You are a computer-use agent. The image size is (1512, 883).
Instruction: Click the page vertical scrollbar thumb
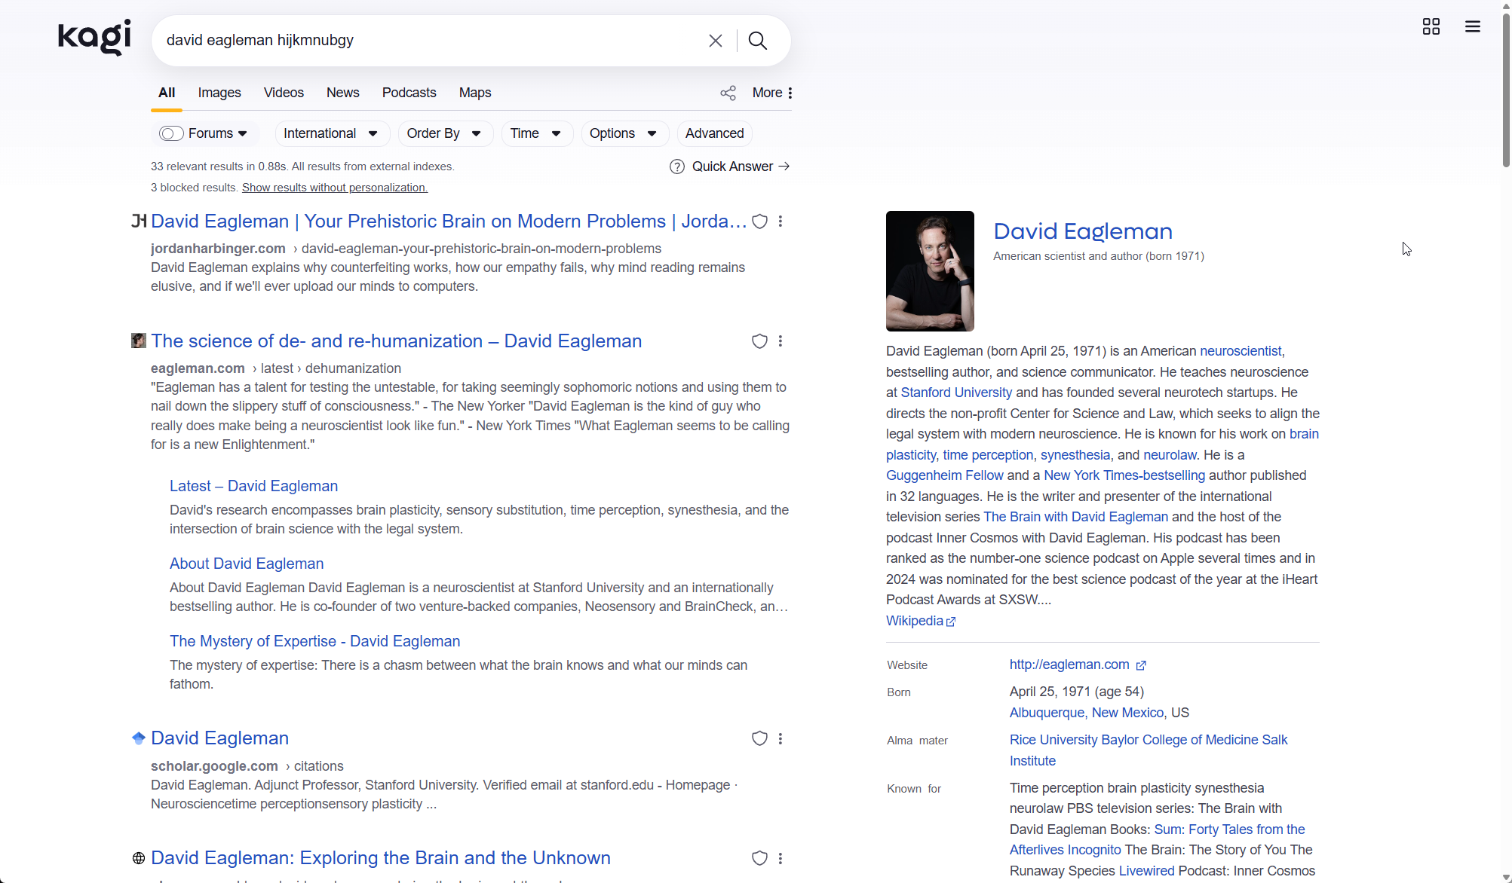click(x=1505, y=90)
